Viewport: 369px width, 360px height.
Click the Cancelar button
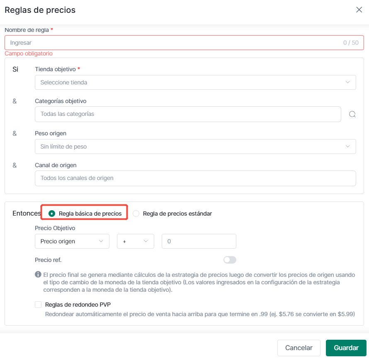pos(299,348)
